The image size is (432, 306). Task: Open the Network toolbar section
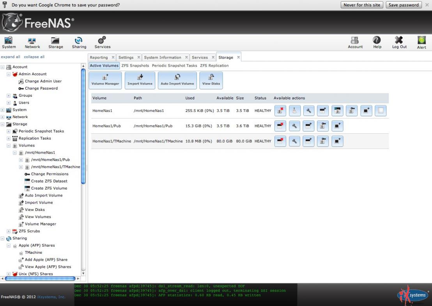pyautogui.click(x=32, y=43)
